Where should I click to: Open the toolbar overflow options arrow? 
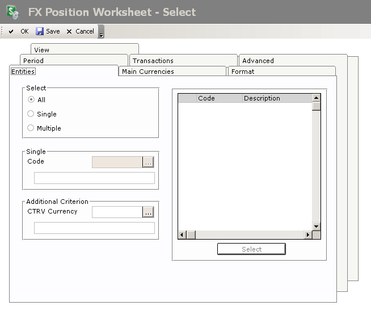(101, 34)
